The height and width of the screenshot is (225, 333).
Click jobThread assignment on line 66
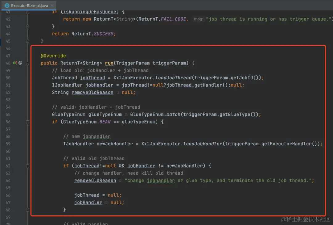[87, 195]
